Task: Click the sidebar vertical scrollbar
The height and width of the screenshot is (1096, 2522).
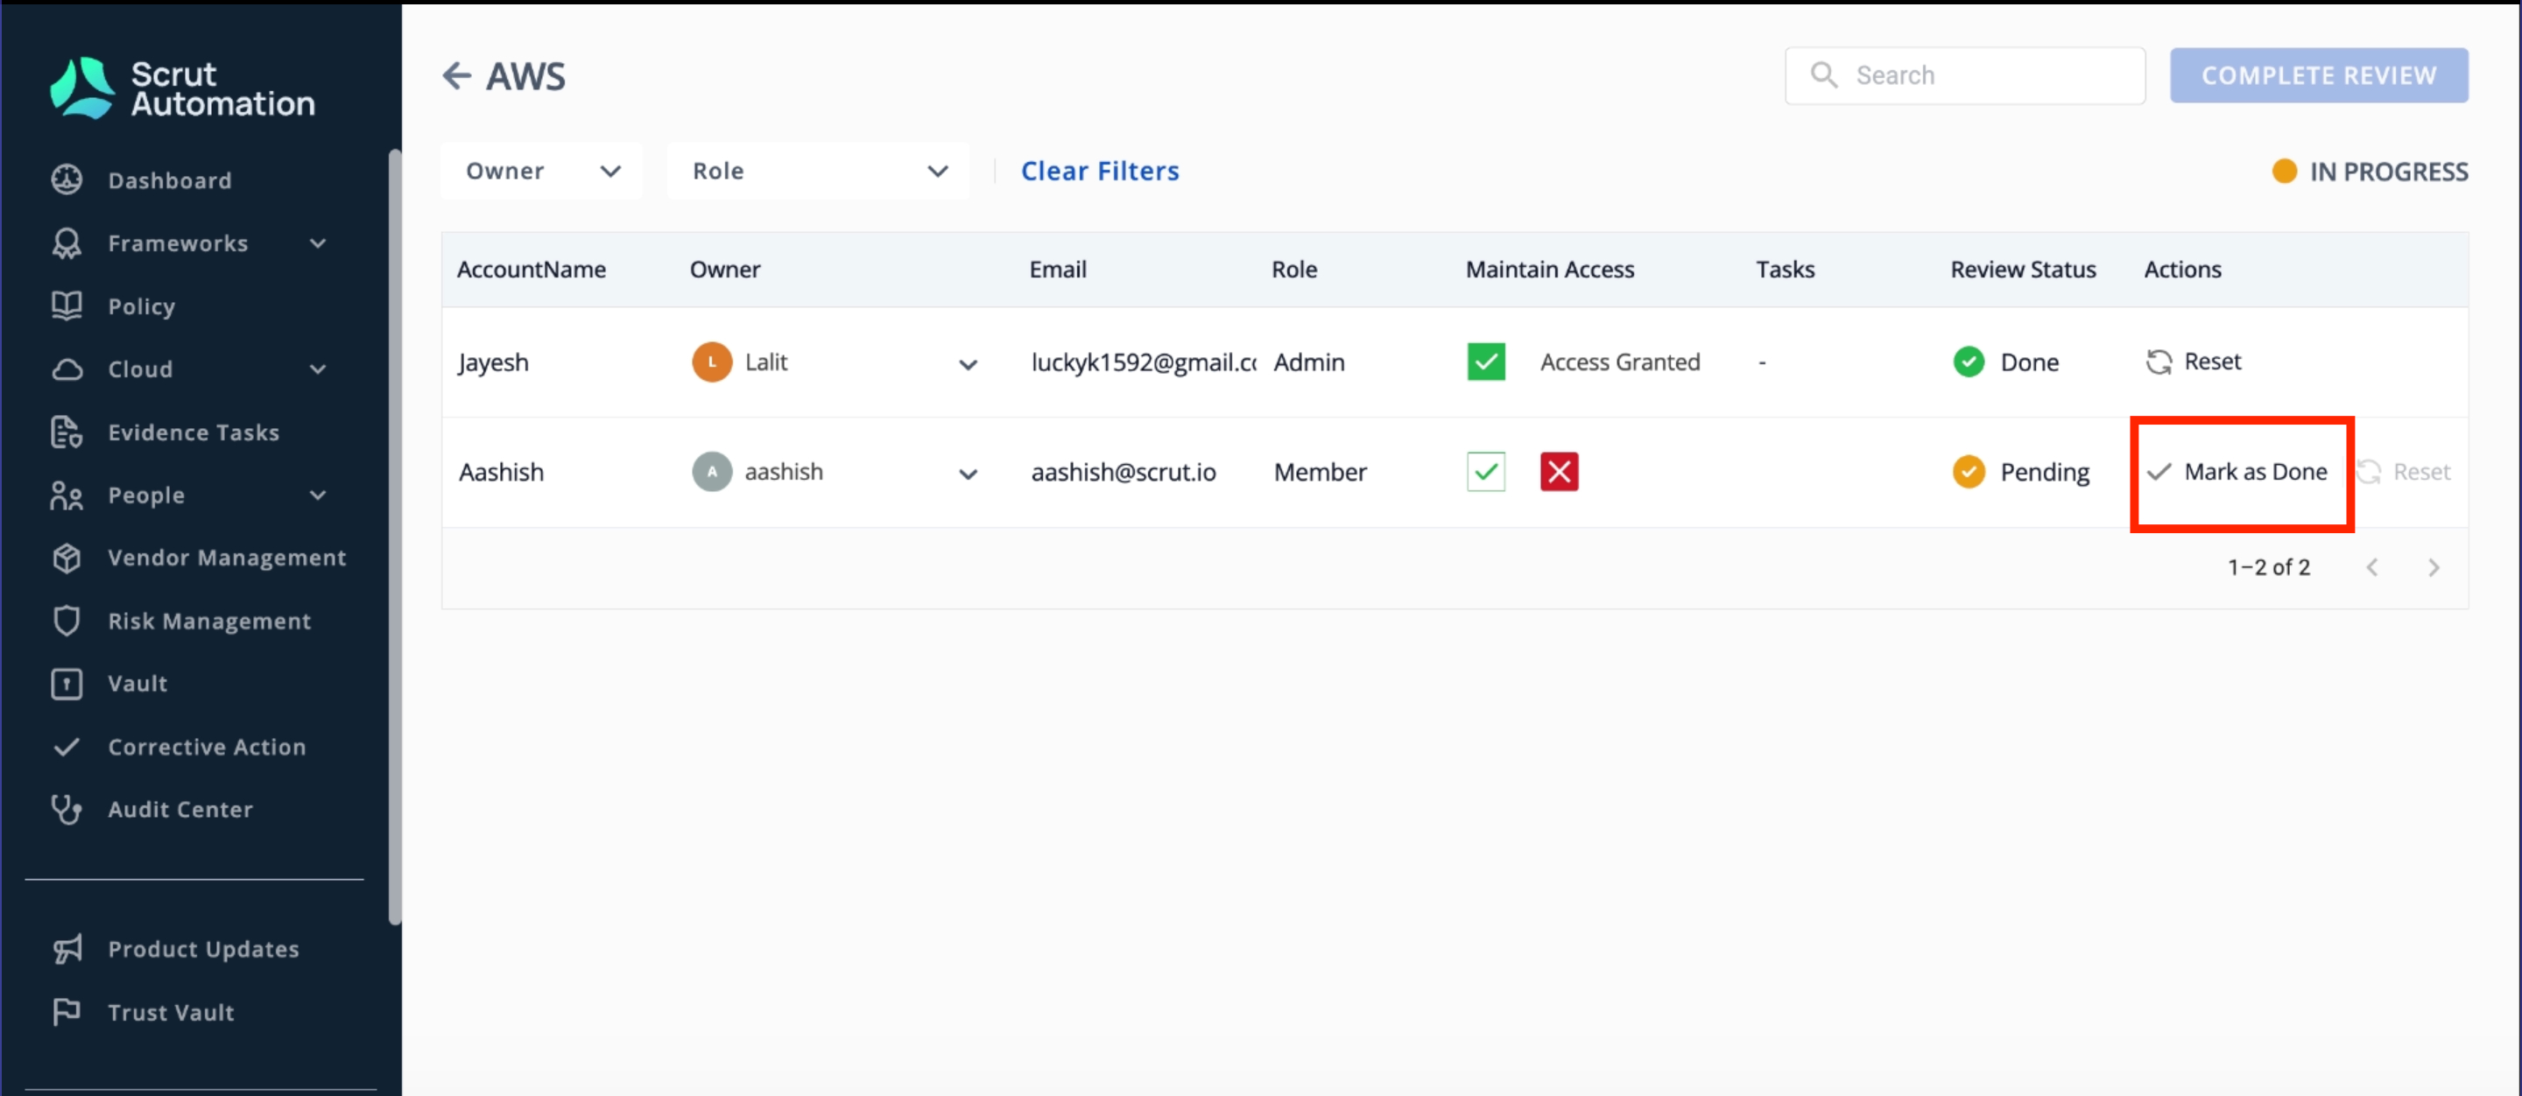Action: coord(395,537)
